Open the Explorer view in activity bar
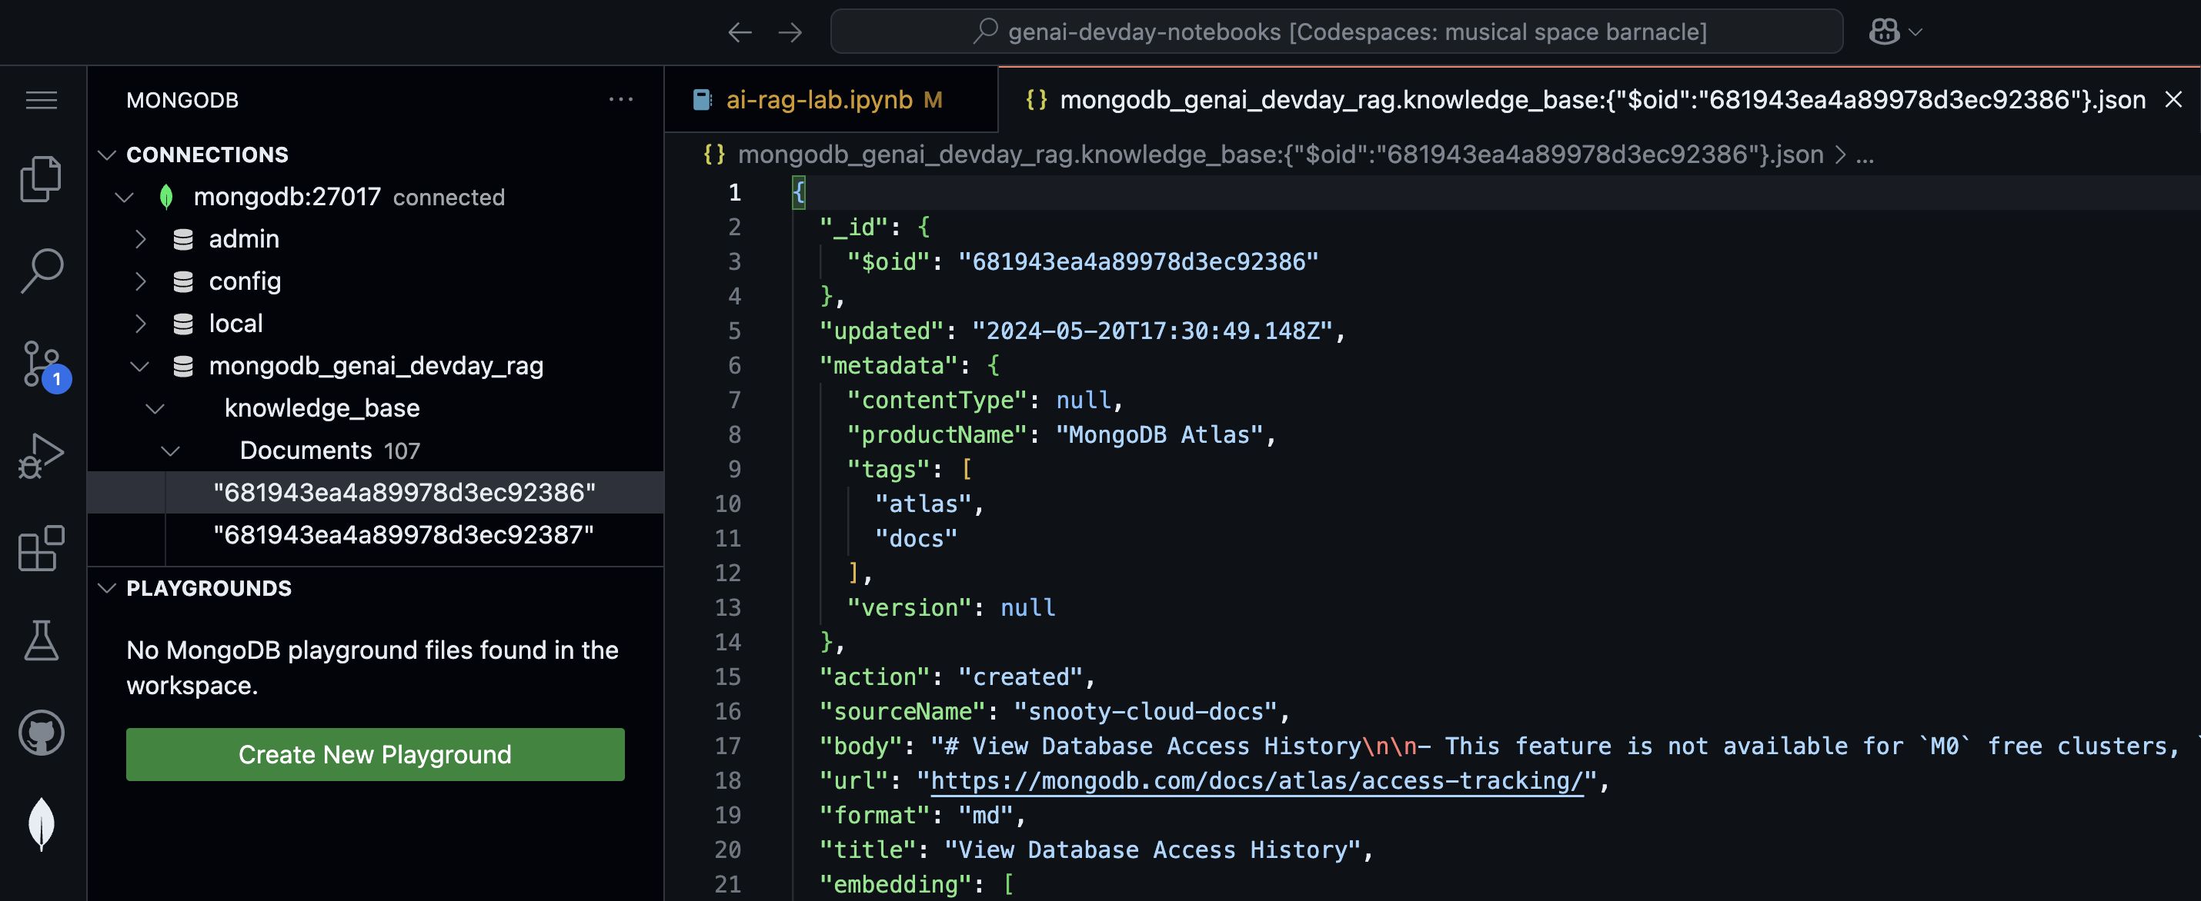The height and width of the screenshot is (901, 2201). pyautogui.click(x=41, y=178)
